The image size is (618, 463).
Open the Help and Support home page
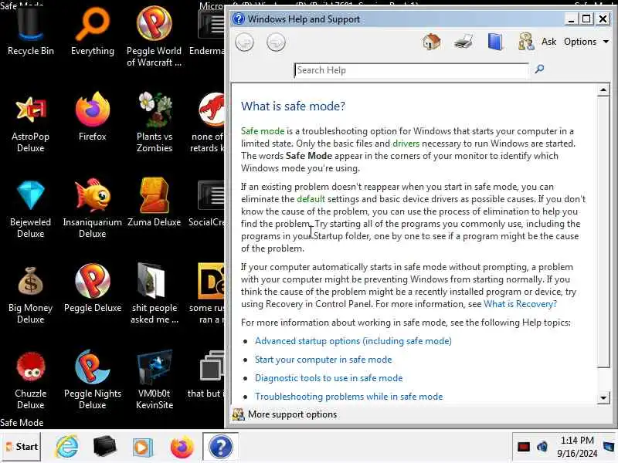pyautogui.click(x=431, y=42)
